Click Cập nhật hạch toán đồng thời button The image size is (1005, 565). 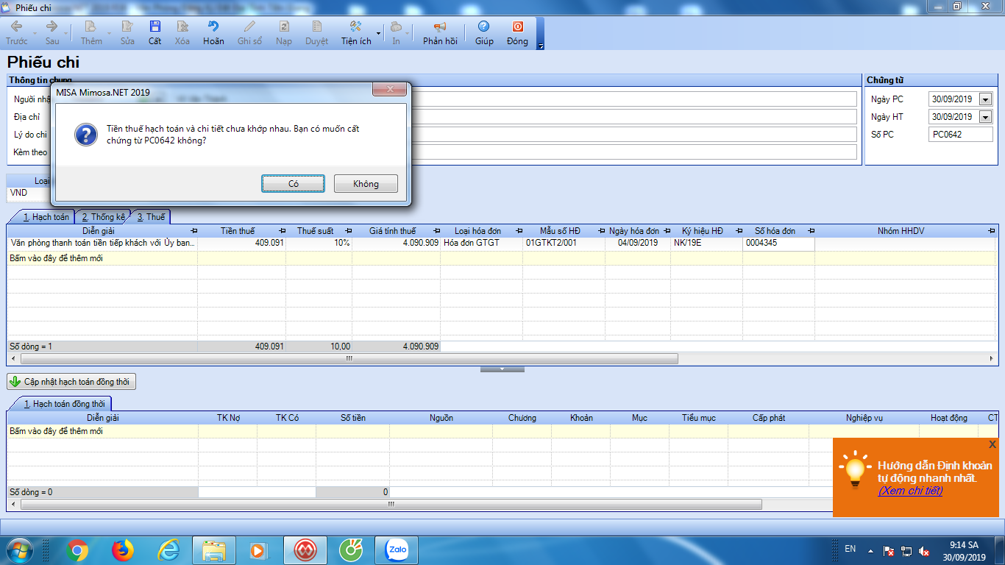tap(71, 382)
